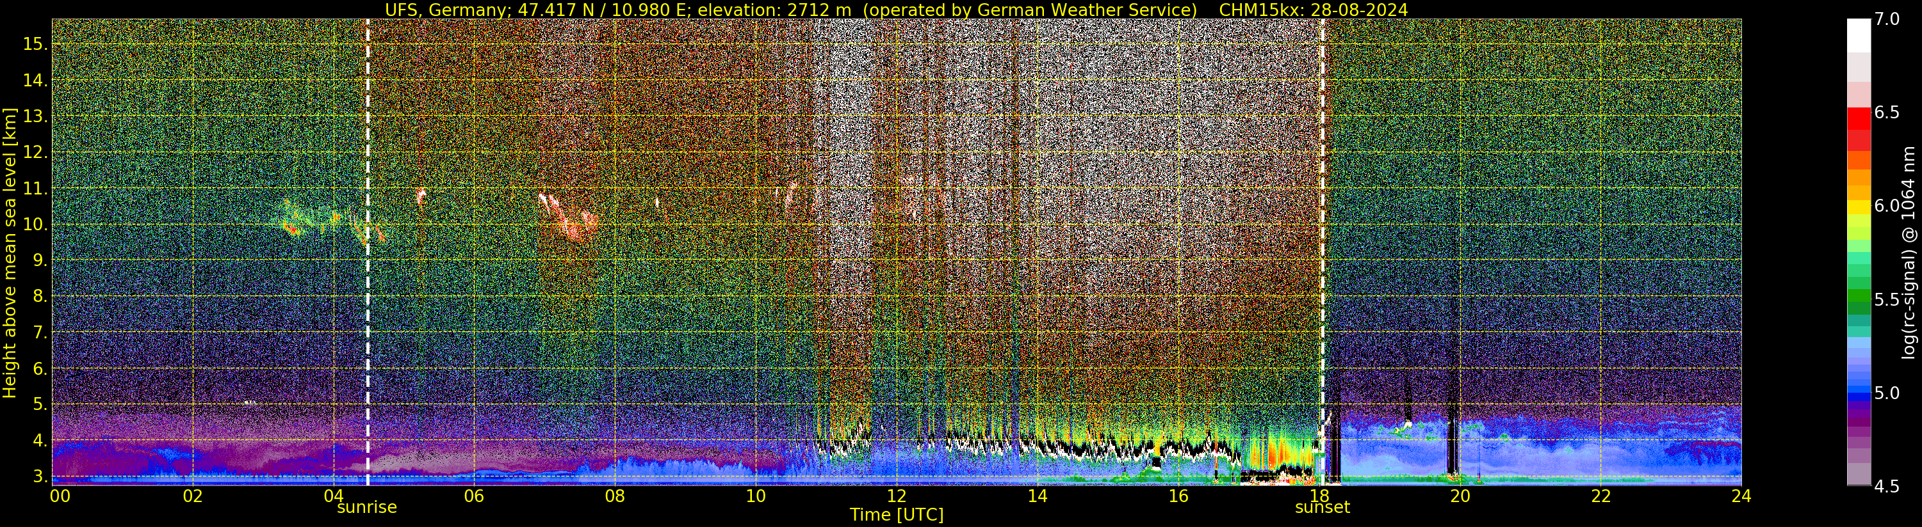
Task: Click the y-axis tick label '3.'
Action: pos(40,476)
